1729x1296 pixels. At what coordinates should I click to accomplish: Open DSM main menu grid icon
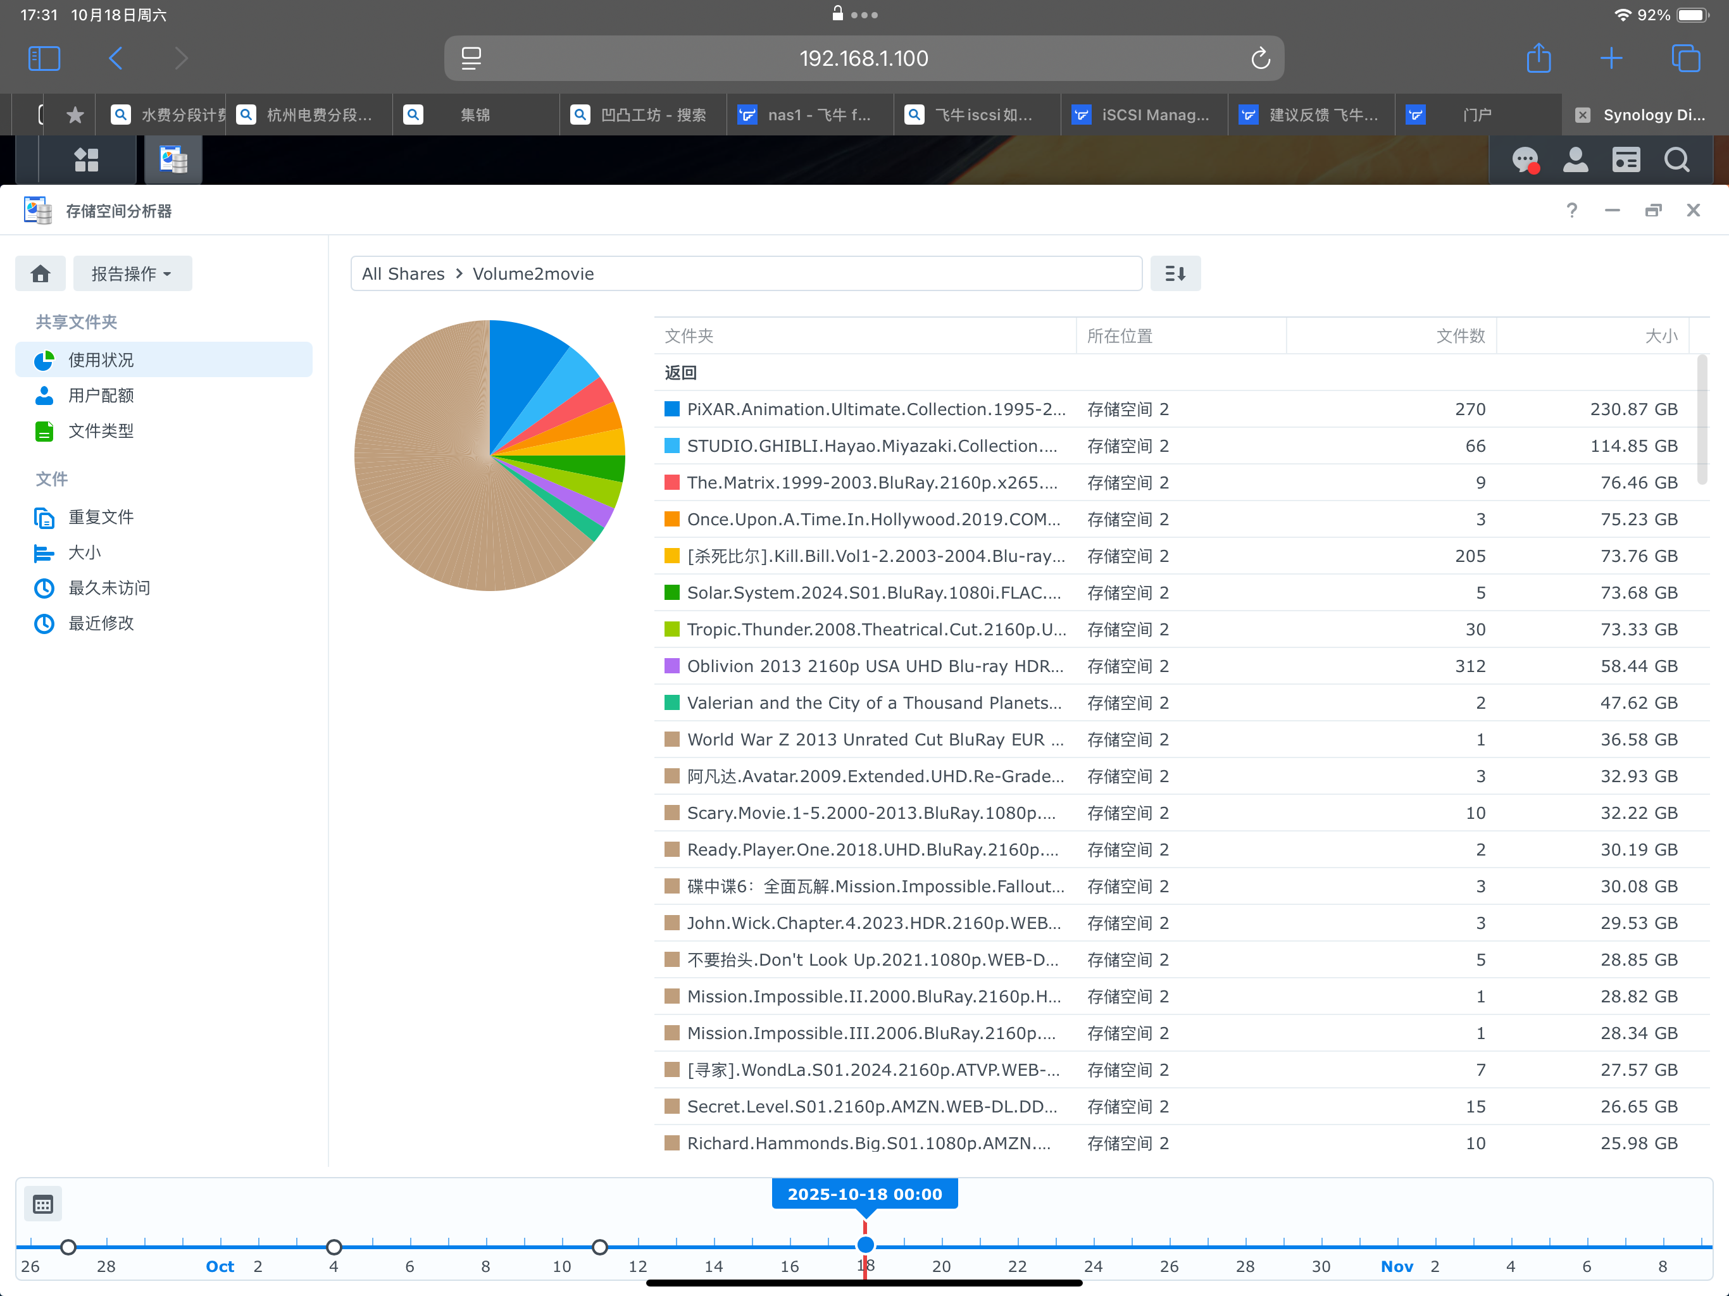[86, 160]
